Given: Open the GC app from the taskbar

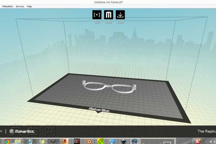Looking at the screenshot, I should pos(77,141).
